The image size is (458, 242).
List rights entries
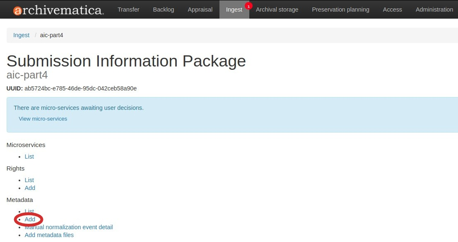[x=29, y=180]
